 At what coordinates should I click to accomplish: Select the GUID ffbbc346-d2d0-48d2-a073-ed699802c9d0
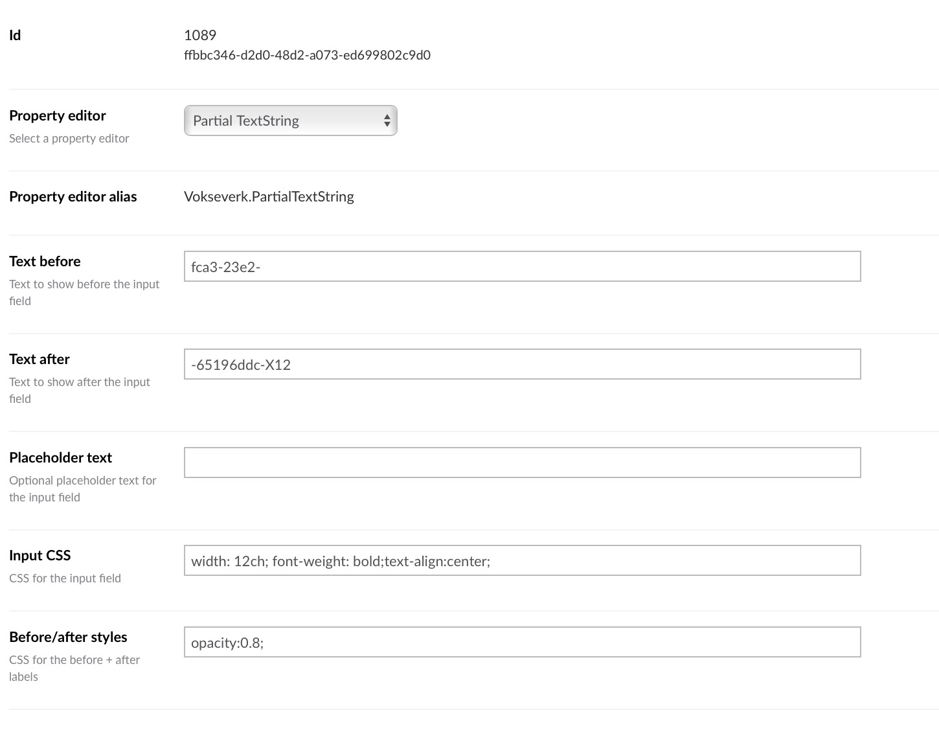(307, 55)
